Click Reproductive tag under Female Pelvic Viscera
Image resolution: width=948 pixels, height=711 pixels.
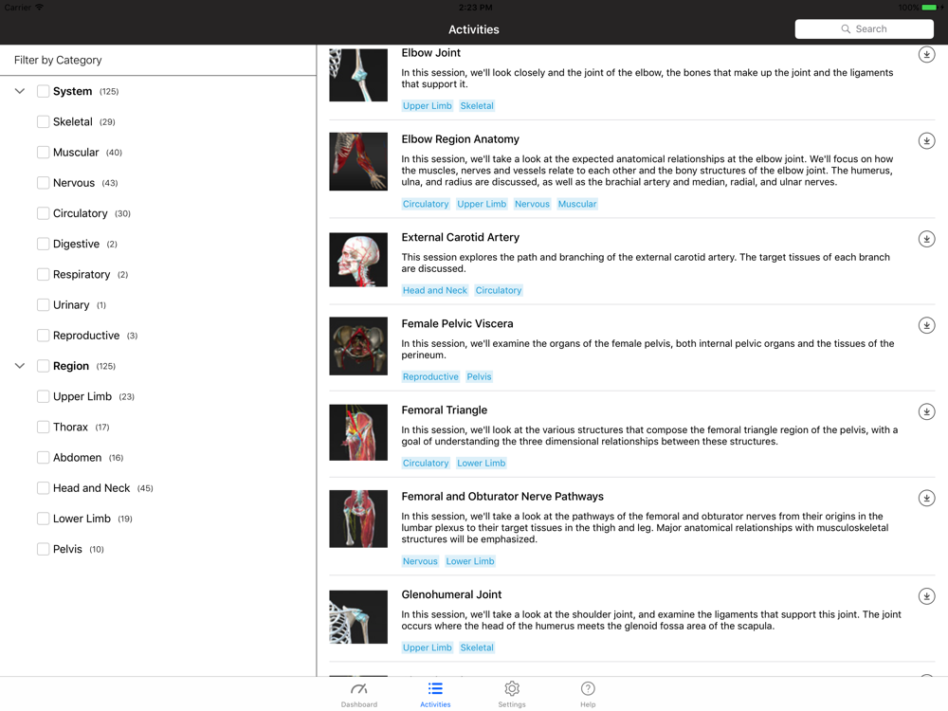[x=430, y=376]
